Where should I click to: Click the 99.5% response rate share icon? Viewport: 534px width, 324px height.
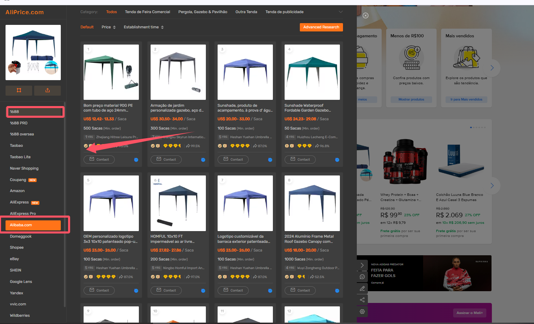(x=188, y=146)
